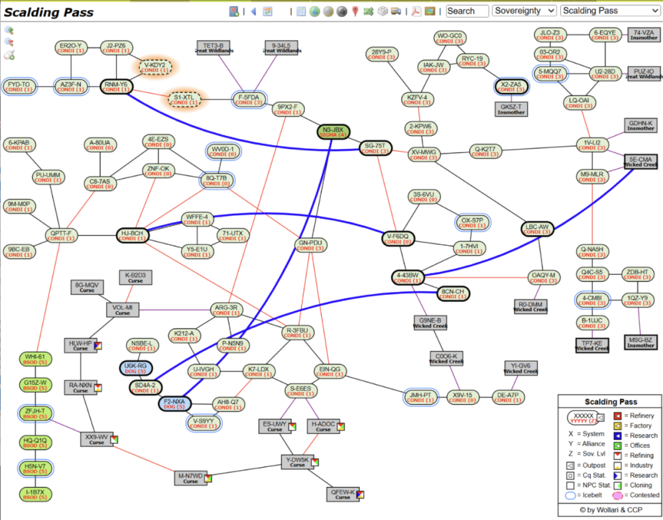Screen dimensions: 663x520
Task: Select the HJ-BCH system node
Action: tap(132, 235)
